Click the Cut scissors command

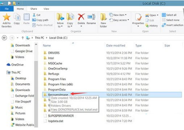pyautogui.click(x=37, y=15)
